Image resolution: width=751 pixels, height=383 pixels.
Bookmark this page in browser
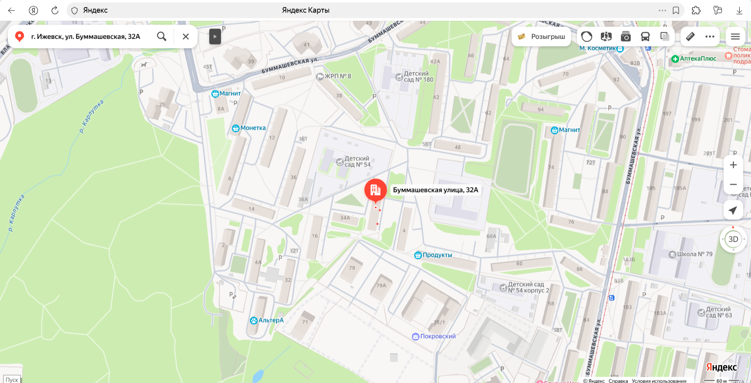pyautogui.click(x=676, y=11)
